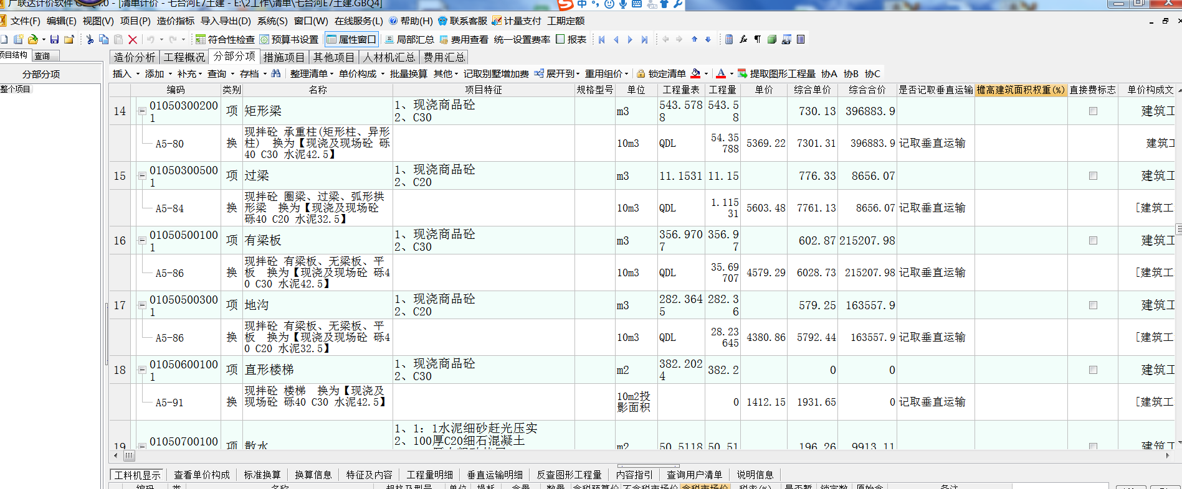Switch to the 费用汇总 tab

(444, 57)
